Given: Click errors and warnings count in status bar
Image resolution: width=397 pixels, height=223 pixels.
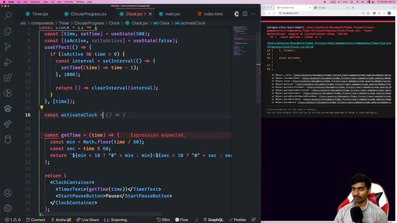Looking at the screenshot, I should [x=12, y=220].
